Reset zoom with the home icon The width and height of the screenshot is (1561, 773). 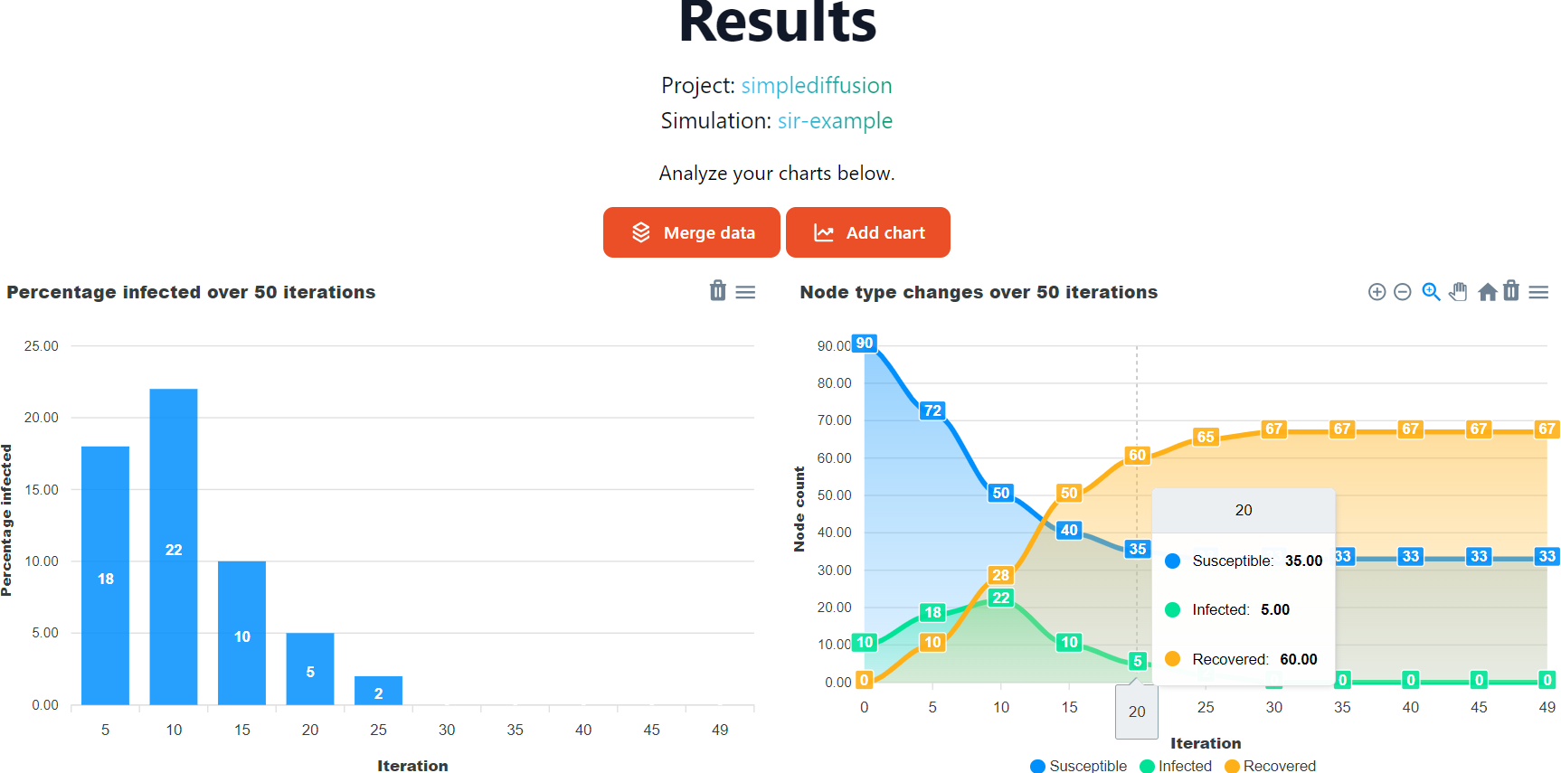click(x=1487, y=292)
